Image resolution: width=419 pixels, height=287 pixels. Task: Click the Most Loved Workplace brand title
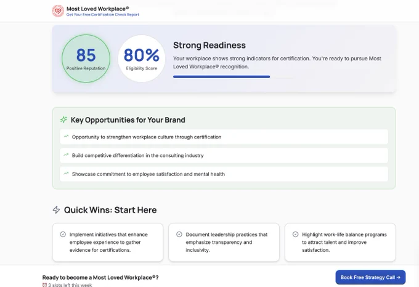click(97, 9)
